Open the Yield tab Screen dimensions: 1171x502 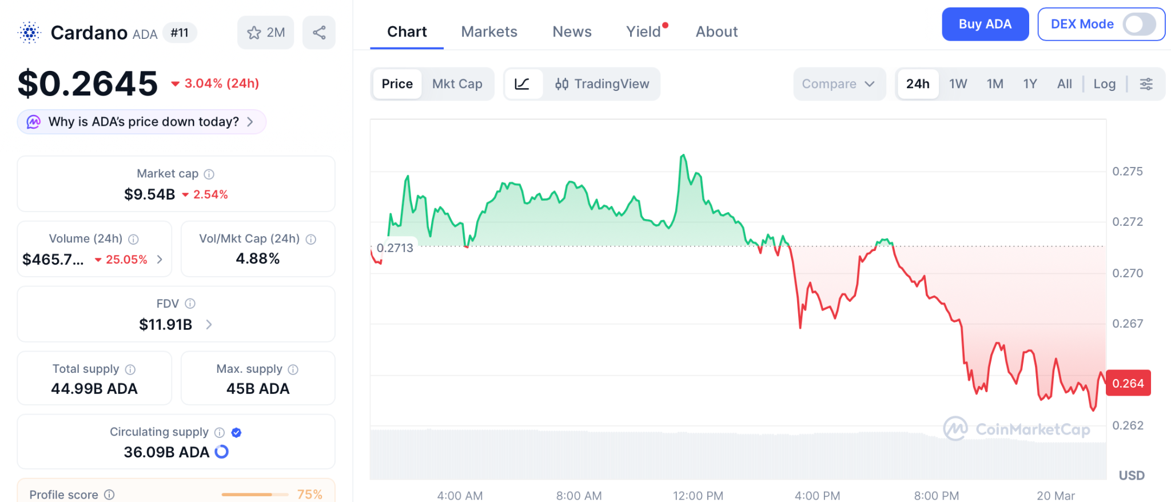643,32
